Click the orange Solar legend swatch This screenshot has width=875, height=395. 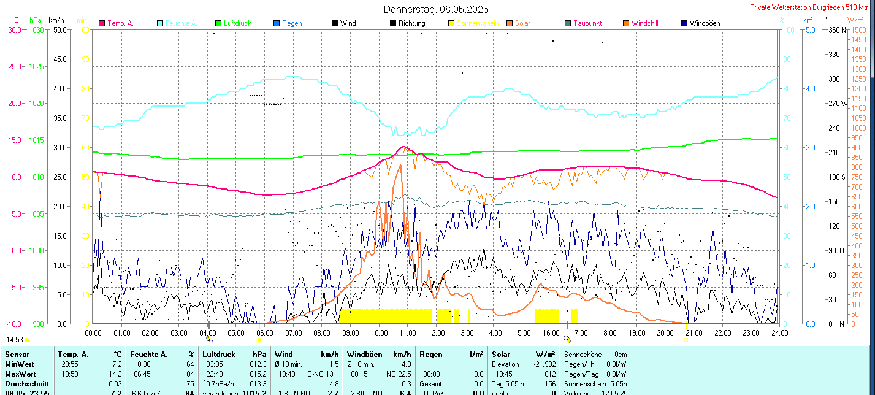pyautogui.click(x=510, y=23)
